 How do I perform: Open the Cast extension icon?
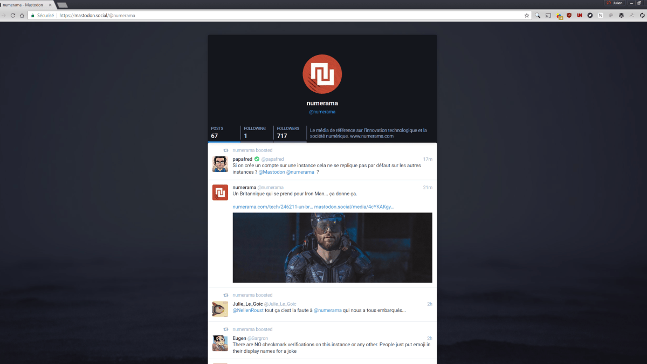pos(548,16)
